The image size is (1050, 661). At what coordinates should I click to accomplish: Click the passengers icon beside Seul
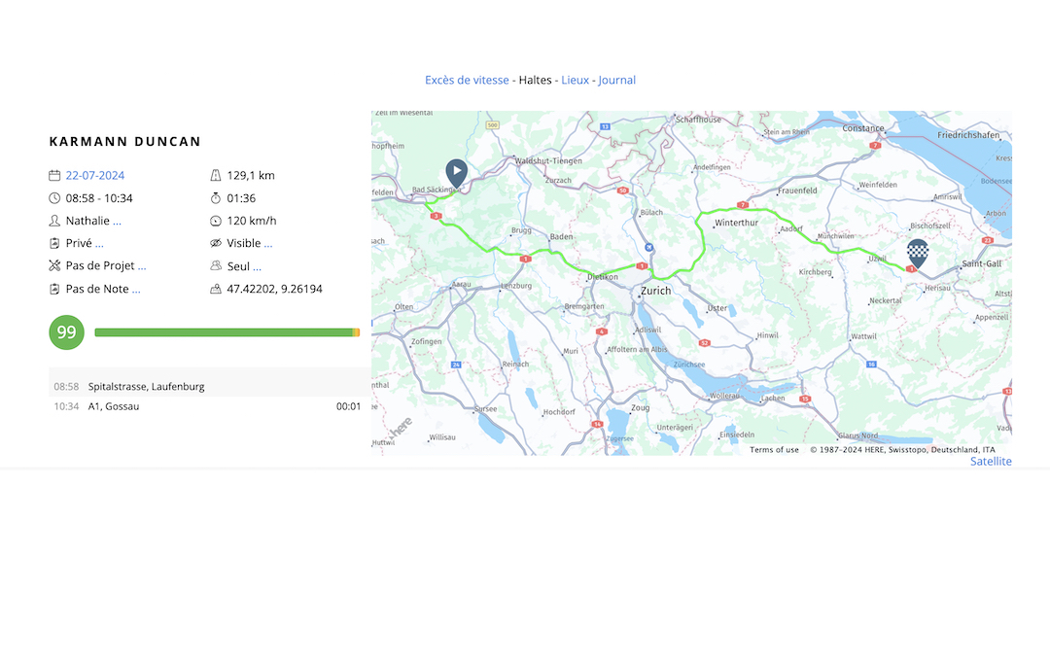click(x=216, y=266)
